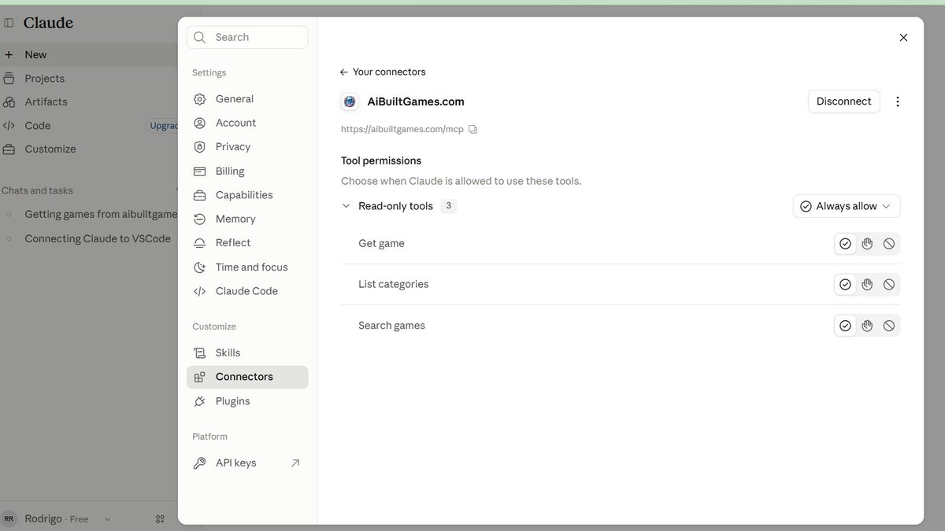The height and width of the screenshot is (531, 945).
Task: Set List categories to always allow
Action: 845,285
